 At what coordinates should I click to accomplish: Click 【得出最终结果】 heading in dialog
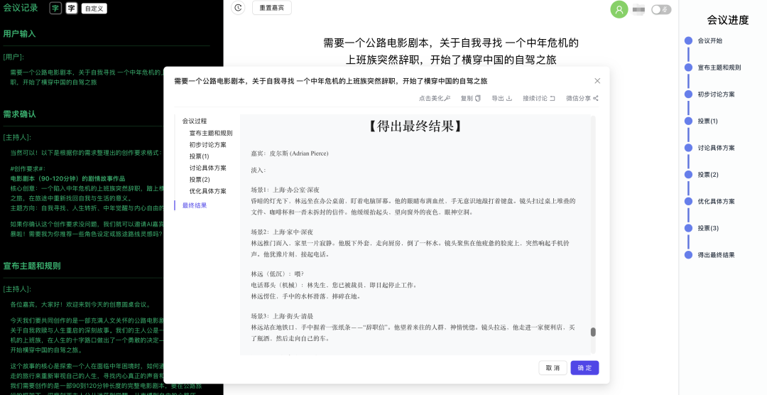point(415,126)
